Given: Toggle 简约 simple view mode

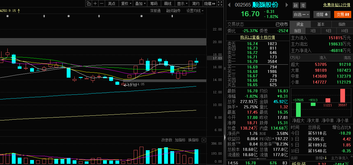Looking at the screenshot, I should point(196,3).
